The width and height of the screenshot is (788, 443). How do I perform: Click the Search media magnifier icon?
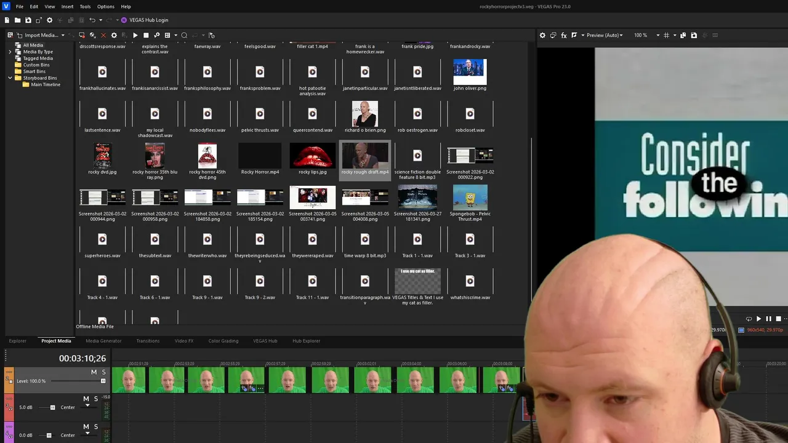184,35
